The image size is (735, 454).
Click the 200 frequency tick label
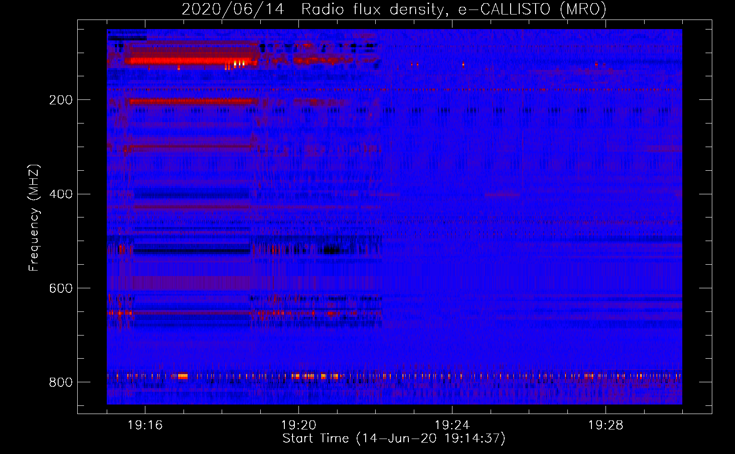click(60, 100)
